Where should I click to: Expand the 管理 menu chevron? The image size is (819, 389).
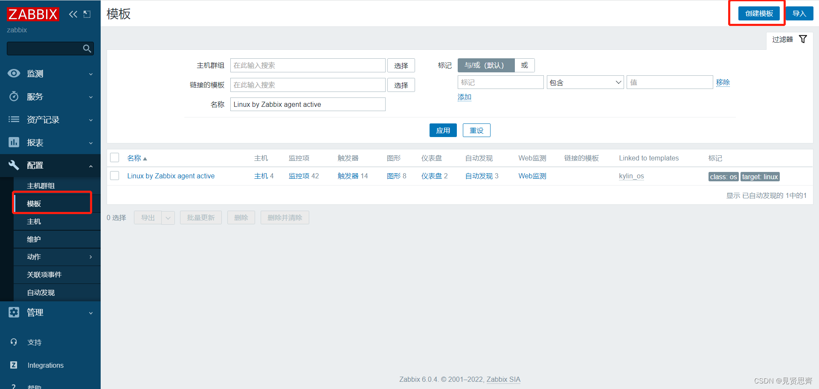(91, 313)
